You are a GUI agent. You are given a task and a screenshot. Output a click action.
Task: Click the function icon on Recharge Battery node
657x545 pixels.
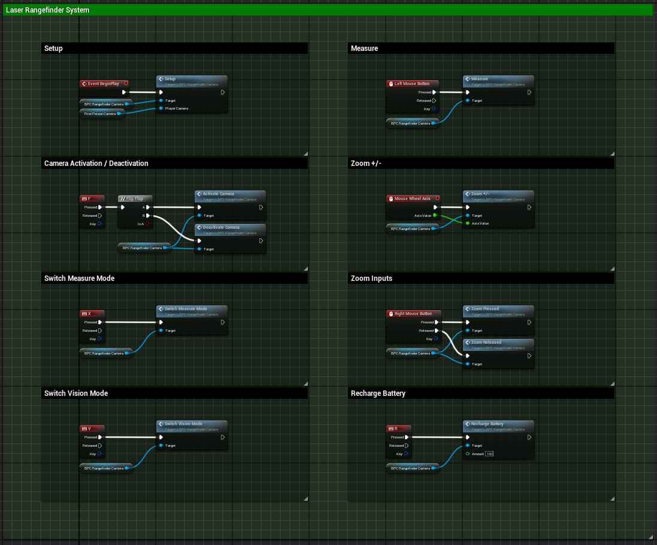[468, 424]
